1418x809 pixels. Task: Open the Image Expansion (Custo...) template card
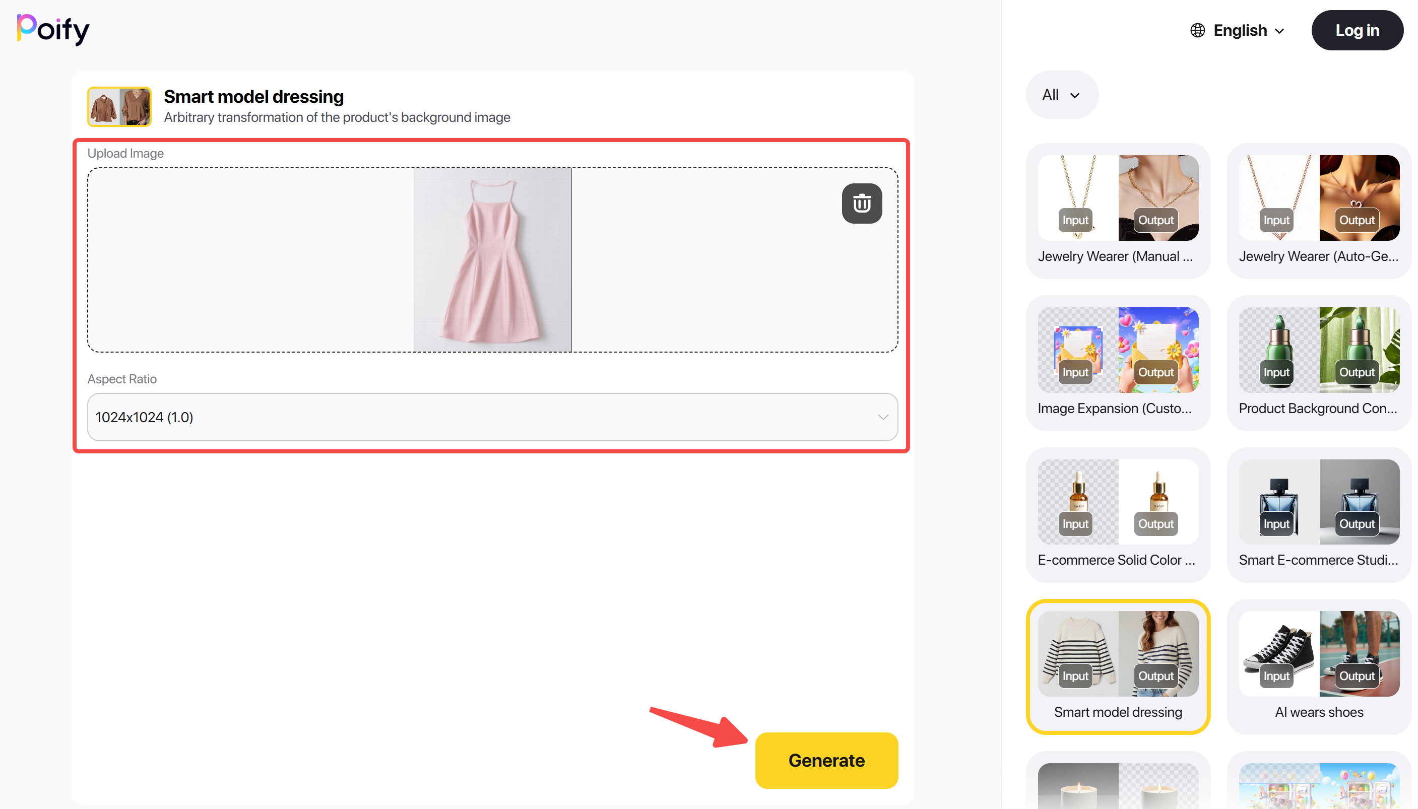click(1117, 362)
